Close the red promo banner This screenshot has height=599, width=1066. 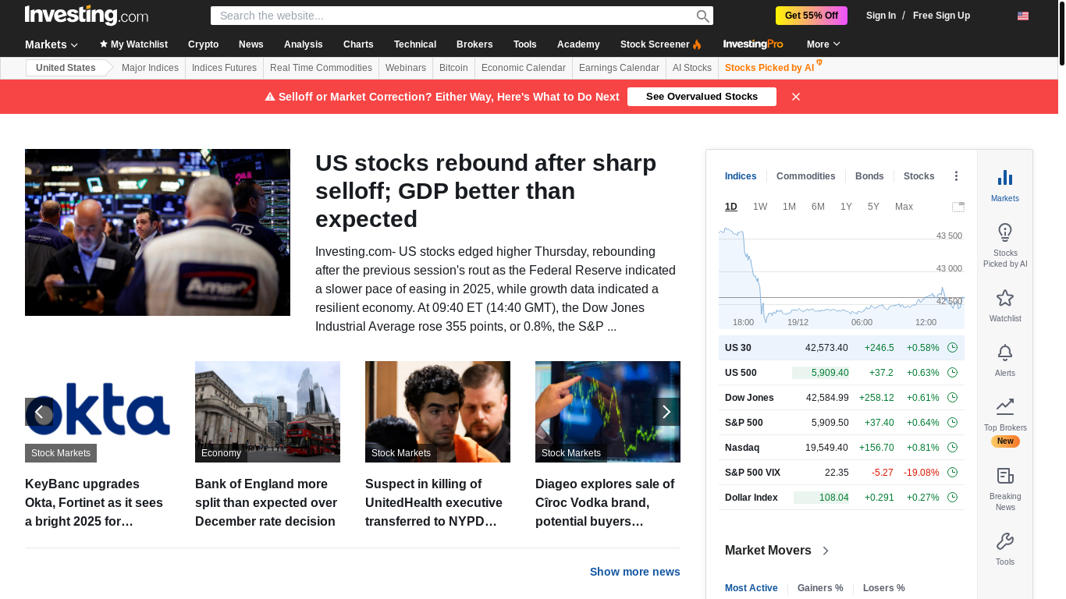tap(796, 97)
